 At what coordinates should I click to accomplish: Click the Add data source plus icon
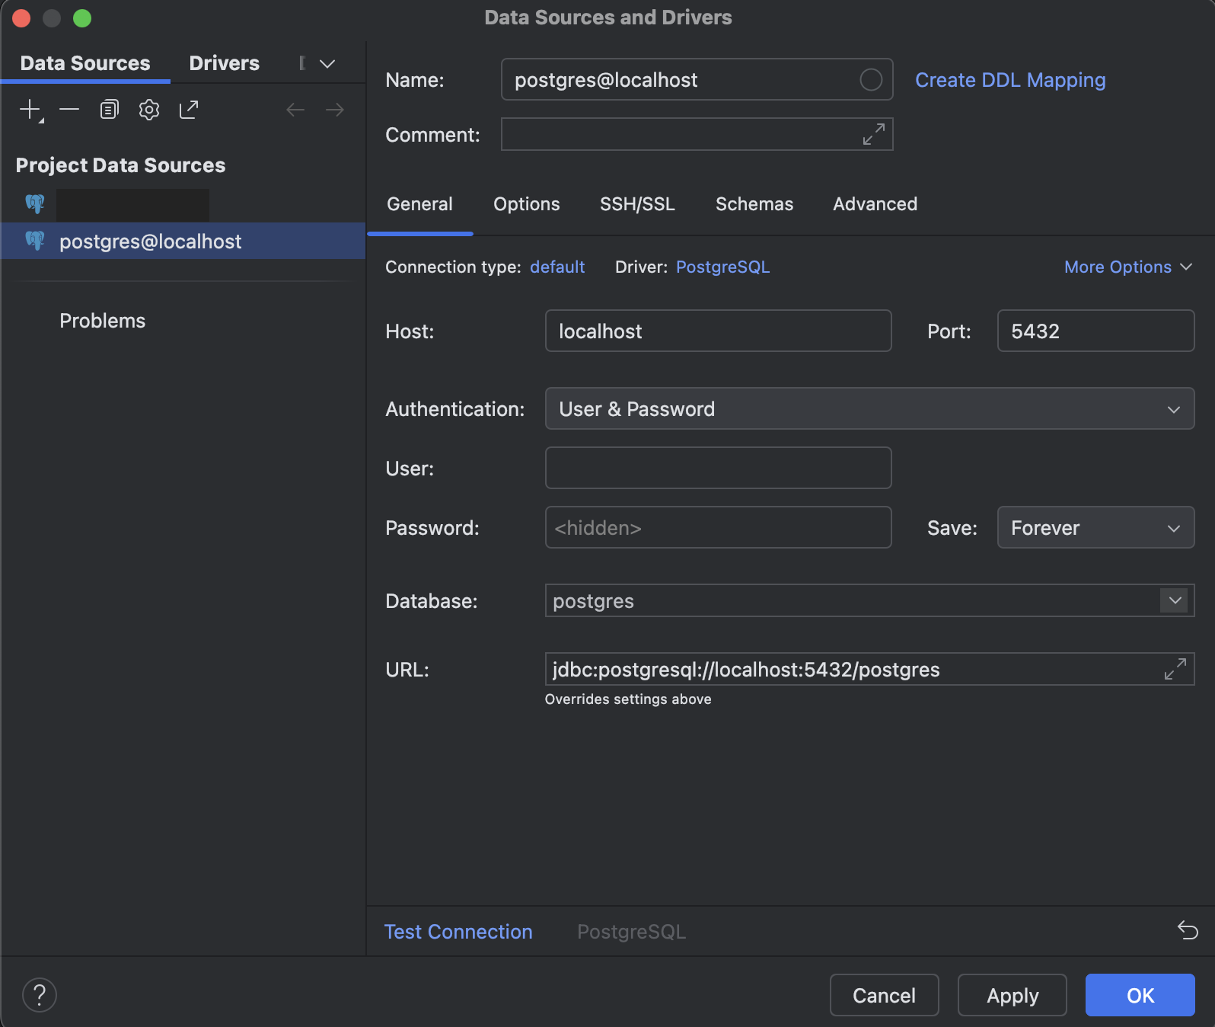[30, 110]
